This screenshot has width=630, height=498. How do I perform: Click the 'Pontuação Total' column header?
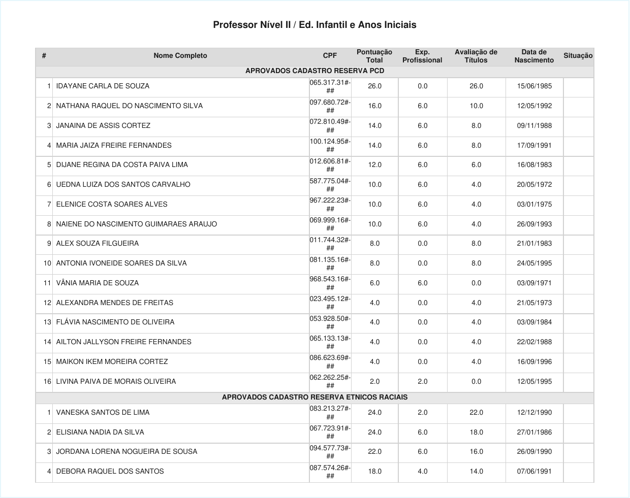(x=374, y=56)
